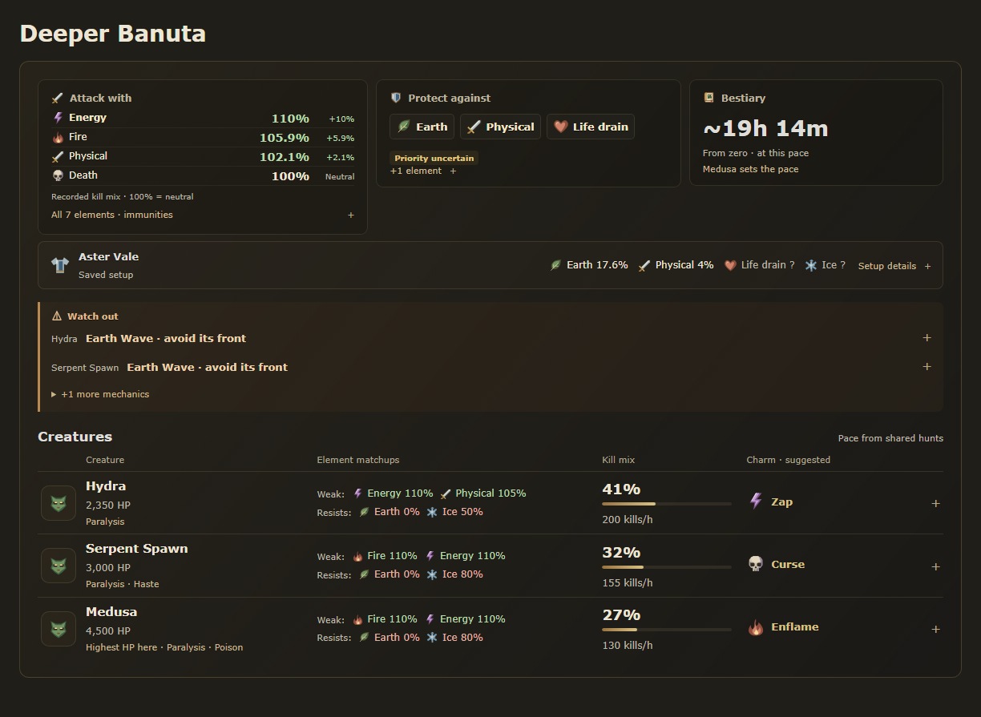Click the 4,500 HP value for Medusa
The height and width of the screenshot is (717, 981).
click(x=108, y=630)
